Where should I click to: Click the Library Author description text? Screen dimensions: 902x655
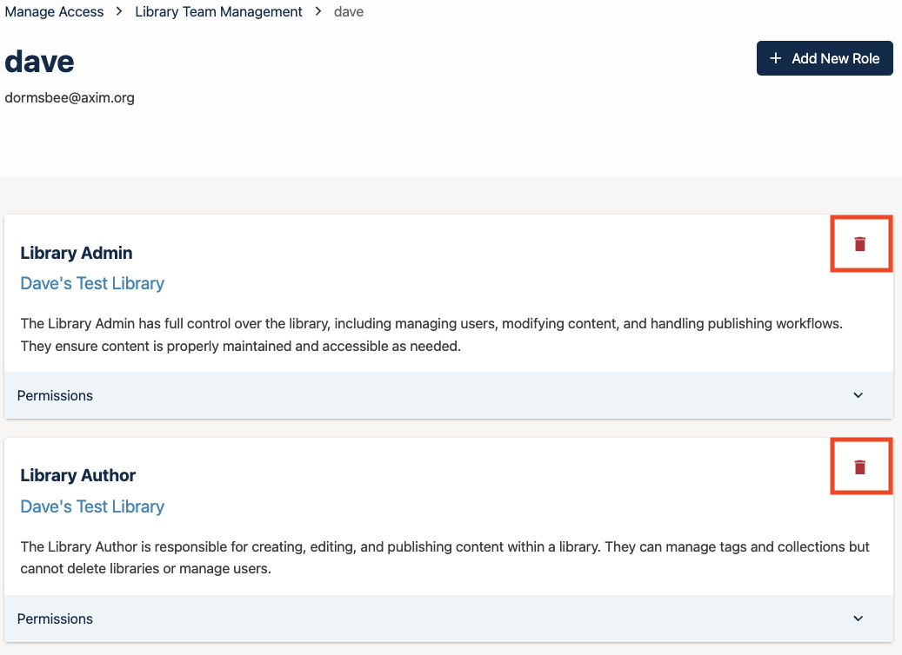444,558
